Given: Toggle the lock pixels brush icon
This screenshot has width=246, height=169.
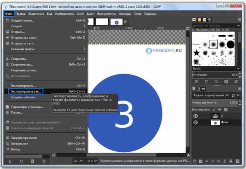Looking at the screenshot, I should click(x=214, y=110).
